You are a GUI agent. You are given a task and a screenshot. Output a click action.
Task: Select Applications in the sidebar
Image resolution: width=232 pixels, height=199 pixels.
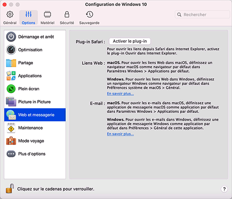coord(35,76)
